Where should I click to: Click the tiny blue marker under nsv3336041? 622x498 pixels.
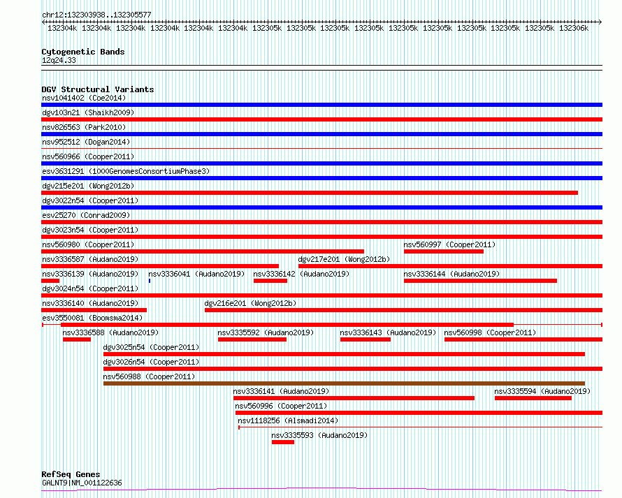[x=150, y=281]
